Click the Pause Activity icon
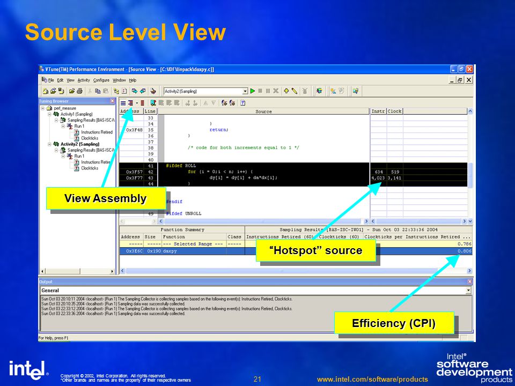The height and width of the screenshot is (386, 515). coord(268,91)
